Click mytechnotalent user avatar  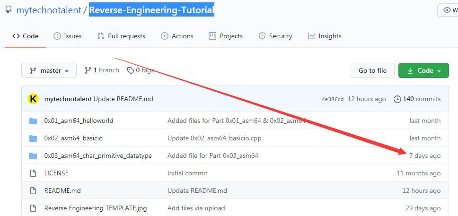[x=33, y=99]
